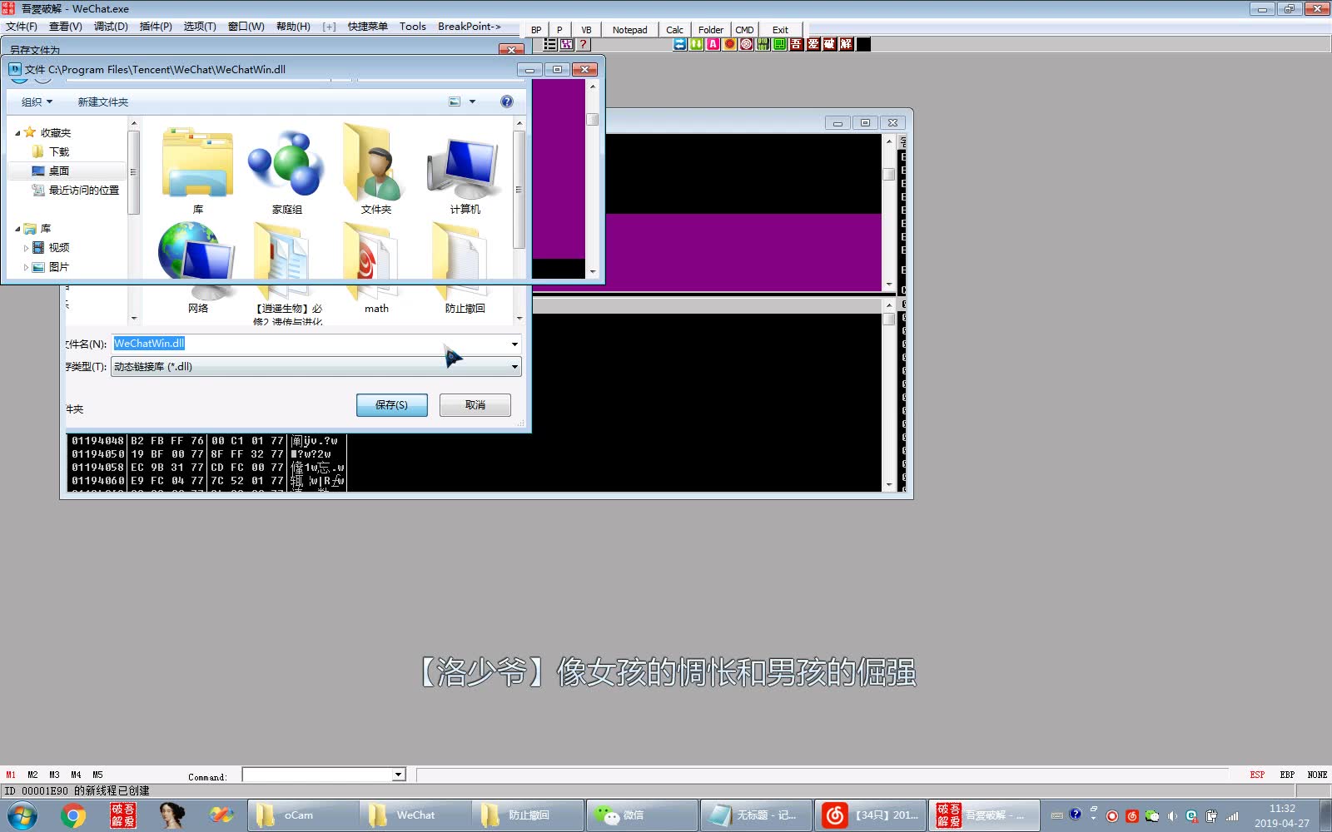The height and width of the screenshot is (832, 1332).
Task: Open the file name dropdown arrow
Action: (x=514, y=344)
